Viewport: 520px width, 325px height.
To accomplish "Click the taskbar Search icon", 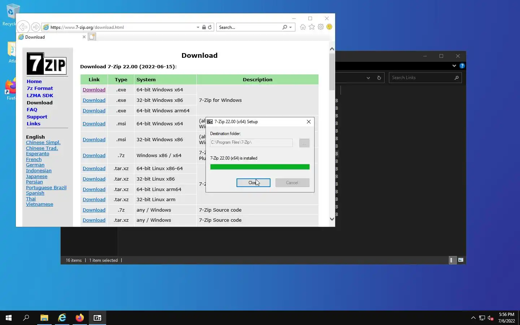I will [26, 318].
